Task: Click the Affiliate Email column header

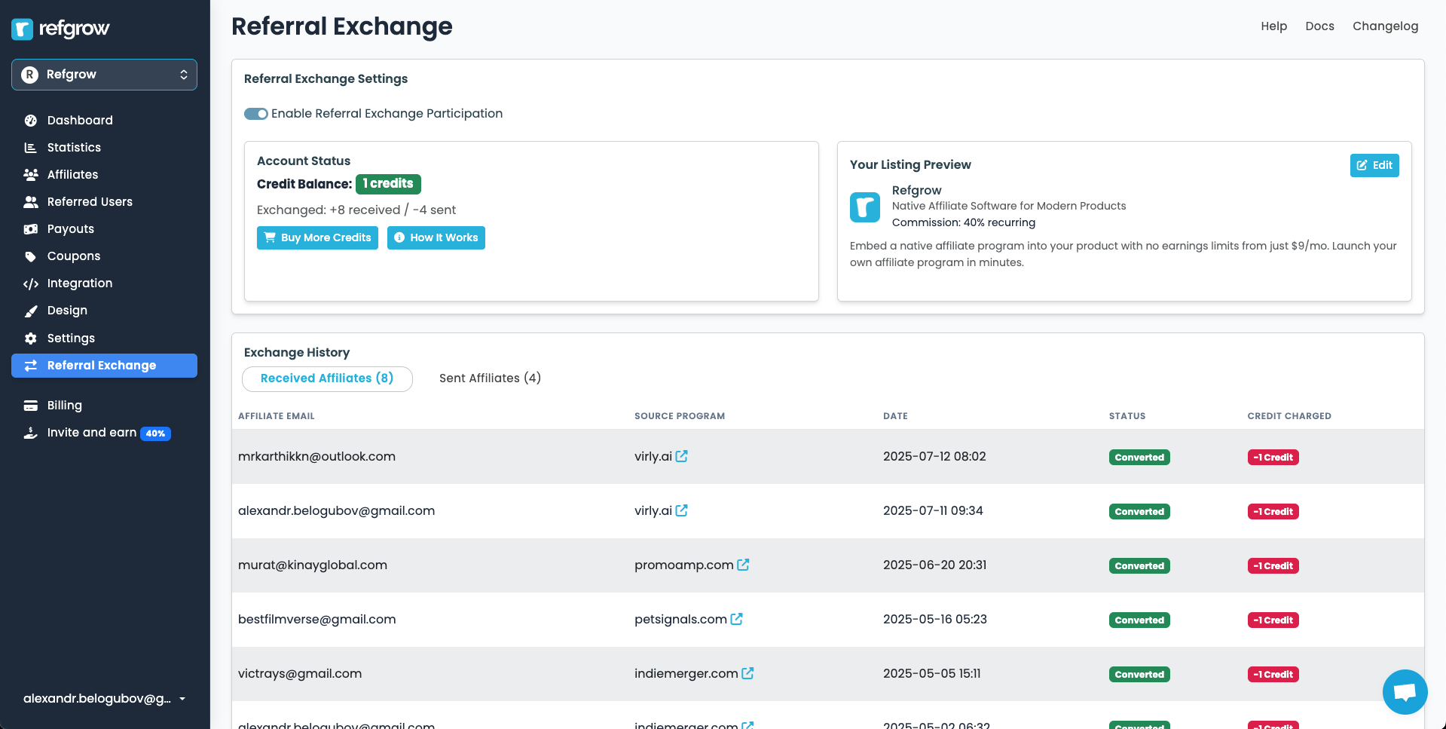Action: (x=277, y=416)
